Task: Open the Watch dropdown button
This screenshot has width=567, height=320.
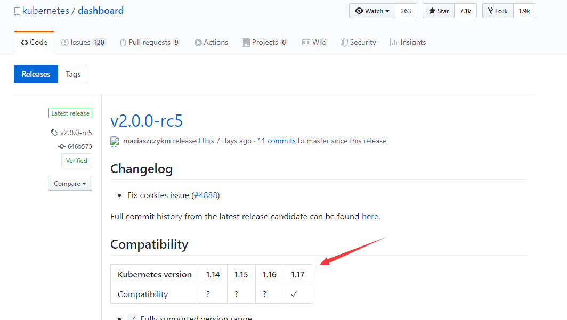Action: (x=372, y=11)
